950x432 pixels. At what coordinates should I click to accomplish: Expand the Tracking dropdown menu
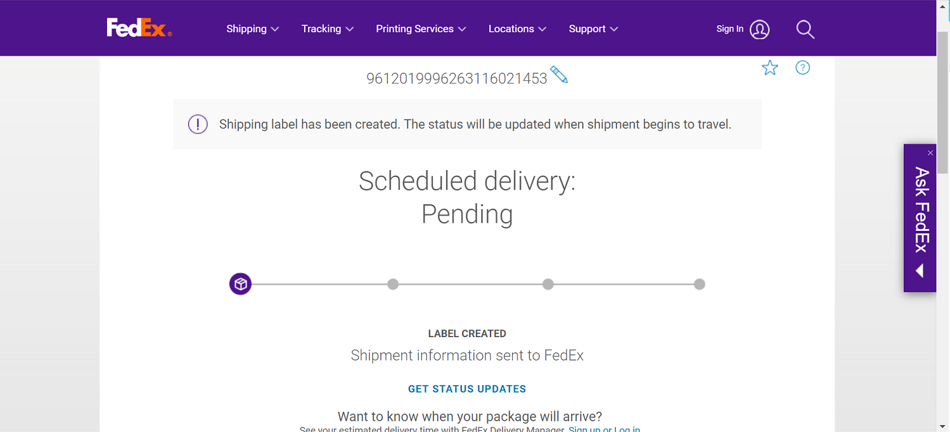point(327,29)
